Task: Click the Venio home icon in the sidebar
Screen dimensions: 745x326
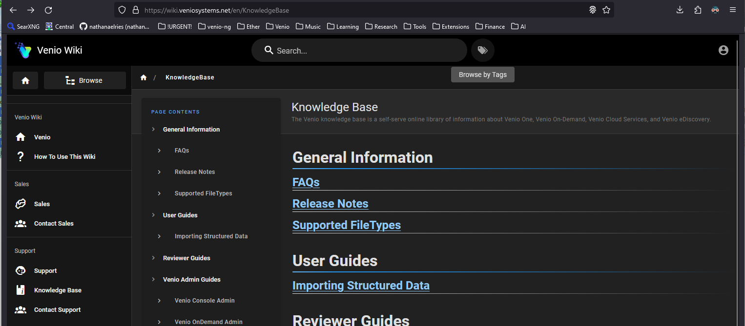Action: [21, 137]
